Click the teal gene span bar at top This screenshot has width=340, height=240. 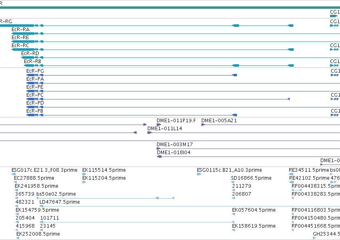coord(170,8)
